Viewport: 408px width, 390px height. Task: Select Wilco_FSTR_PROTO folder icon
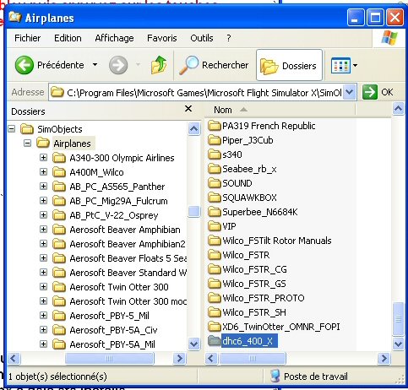214,298
